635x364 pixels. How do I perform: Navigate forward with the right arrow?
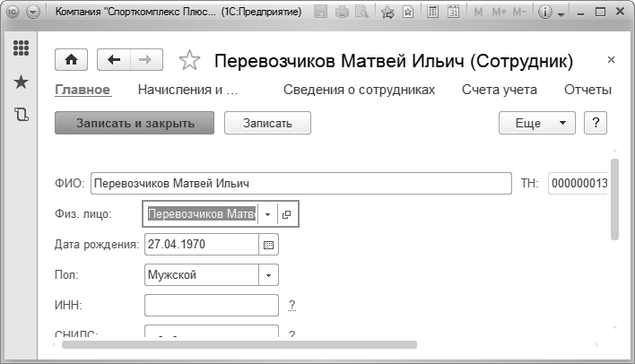[146, 60]
